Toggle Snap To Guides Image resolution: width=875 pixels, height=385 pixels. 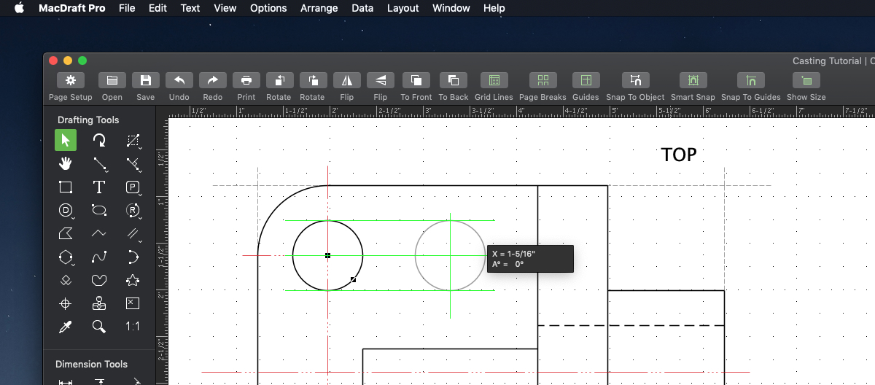pos(750,80)
